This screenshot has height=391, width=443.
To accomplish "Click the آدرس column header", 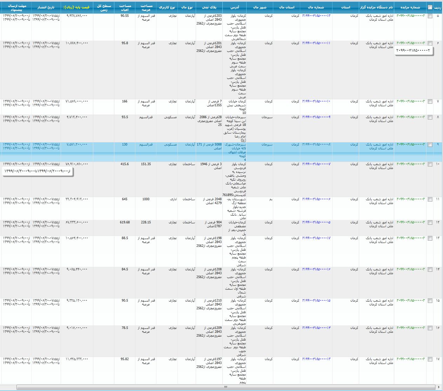I will (235, 7).
